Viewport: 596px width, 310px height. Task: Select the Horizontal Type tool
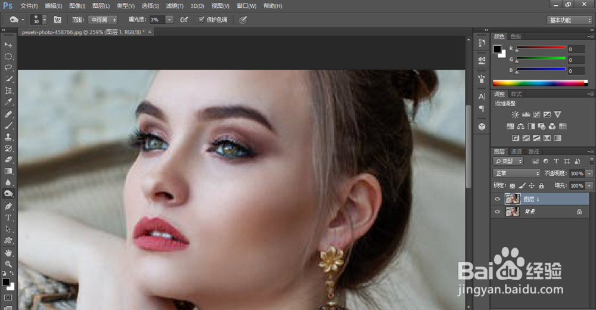pos(8,218)
